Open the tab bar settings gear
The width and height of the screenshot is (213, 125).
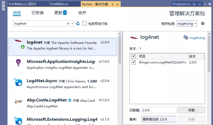209,4
